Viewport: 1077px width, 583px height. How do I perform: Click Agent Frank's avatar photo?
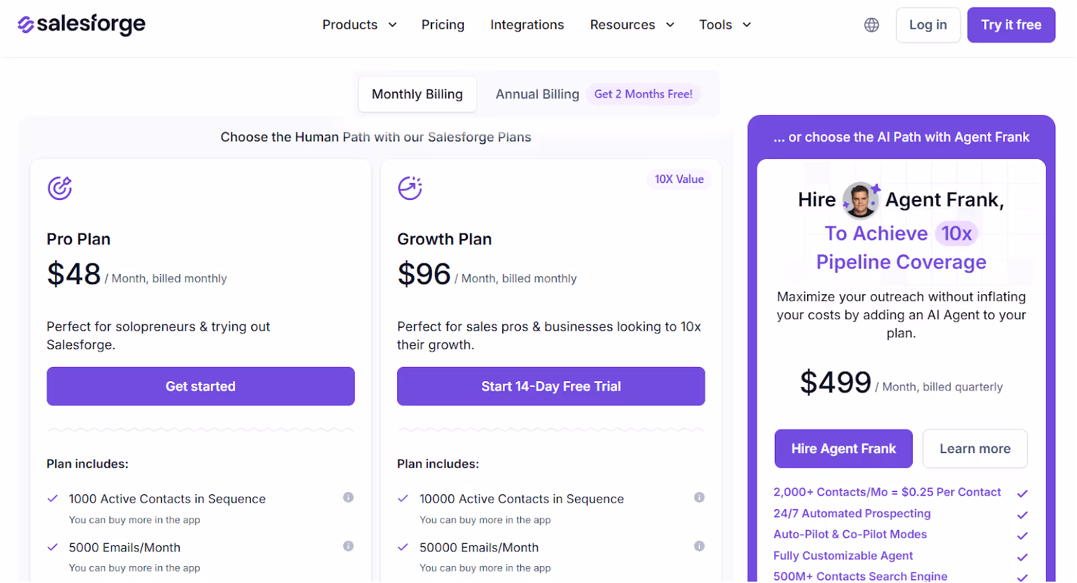click(860, 200)
